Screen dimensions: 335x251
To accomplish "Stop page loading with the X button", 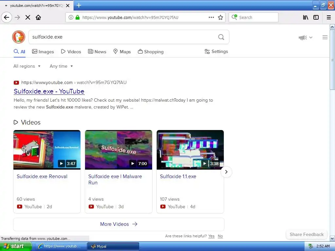I will pos(28,17).
